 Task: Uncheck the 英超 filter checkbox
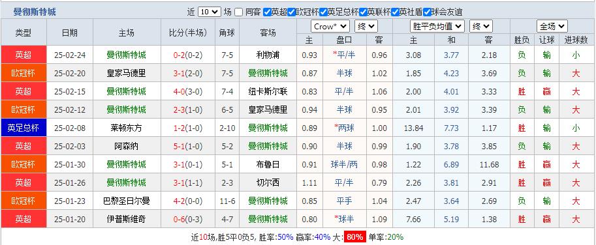(267, 12)
